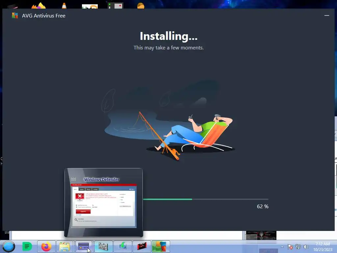Click the AVG logo in the installer title bar
The image size is (337, 253).
tap(14, 15)
